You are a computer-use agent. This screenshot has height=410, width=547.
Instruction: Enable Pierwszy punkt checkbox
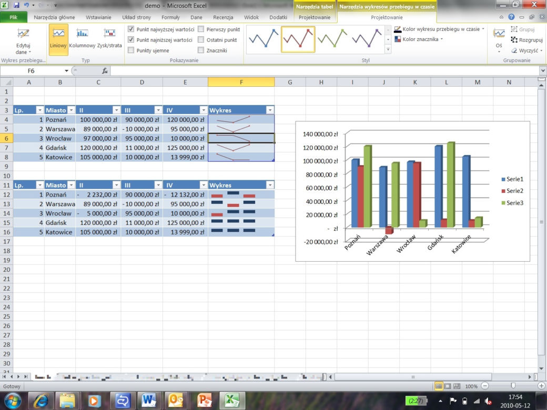[201, 29]
